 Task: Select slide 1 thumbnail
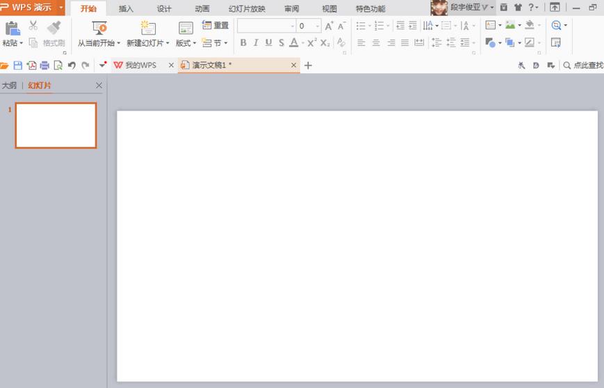(x=56, y=125)
